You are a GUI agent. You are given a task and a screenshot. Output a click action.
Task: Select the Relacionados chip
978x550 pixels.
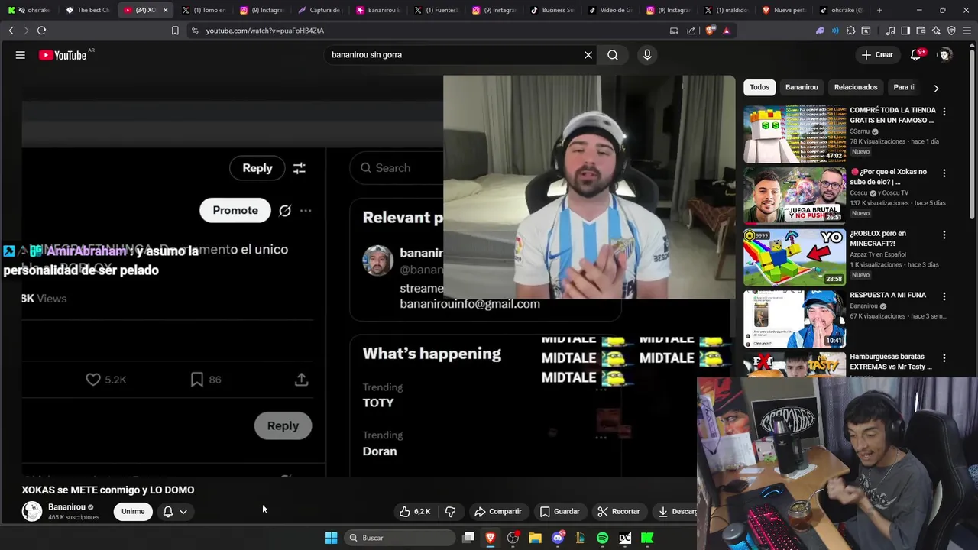[856, 87]
